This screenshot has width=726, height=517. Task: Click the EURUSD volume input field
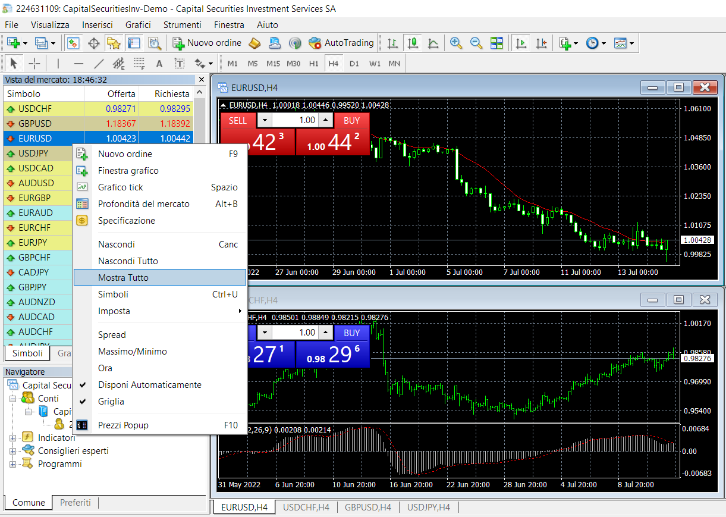point(296,120)
